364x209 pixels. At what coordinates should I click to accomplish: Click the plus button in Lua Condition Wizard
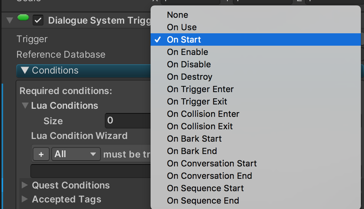[x=41, y=154]
